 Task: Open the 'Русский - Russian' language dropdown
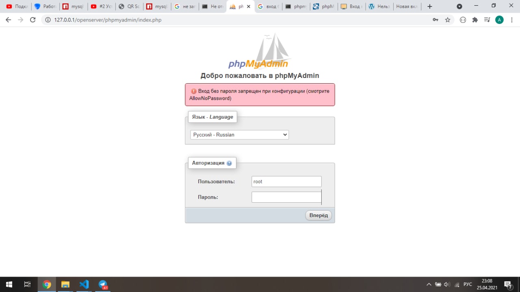240,135
